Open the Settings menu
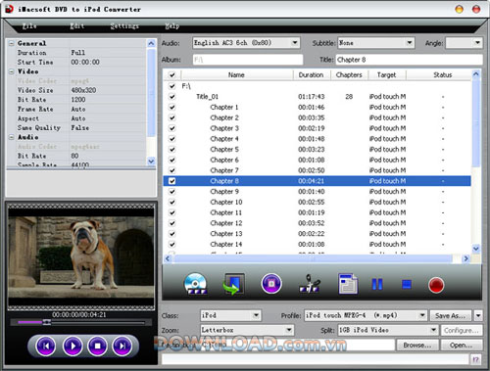 pos(124,25)
